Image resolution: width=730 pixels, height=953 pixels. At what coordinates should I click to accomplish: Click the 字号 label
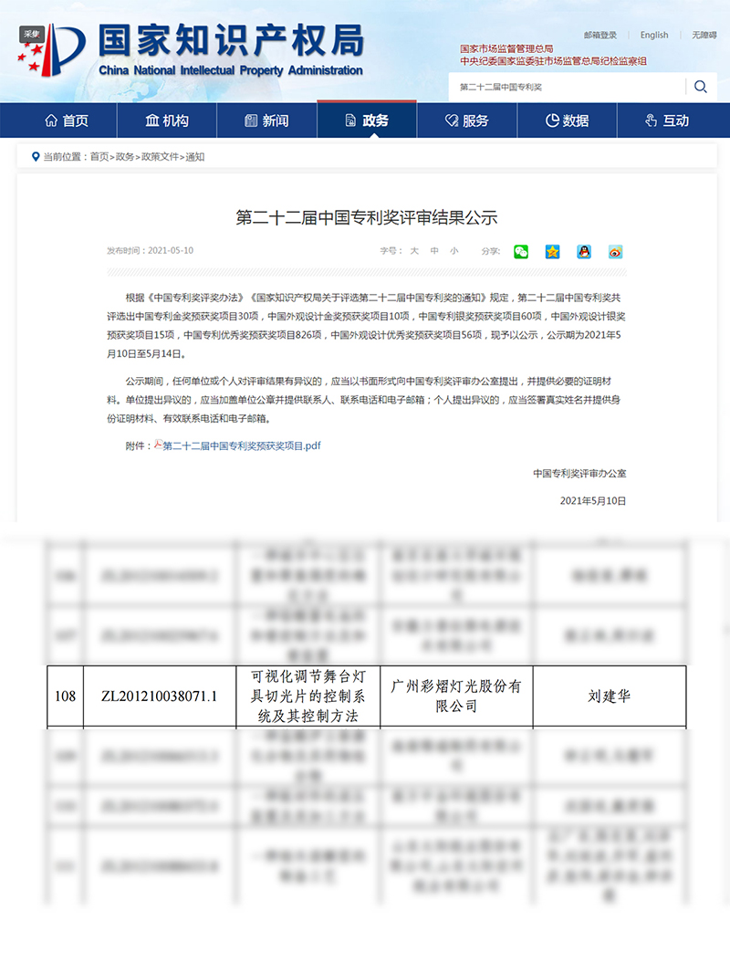tap(390, 251)
